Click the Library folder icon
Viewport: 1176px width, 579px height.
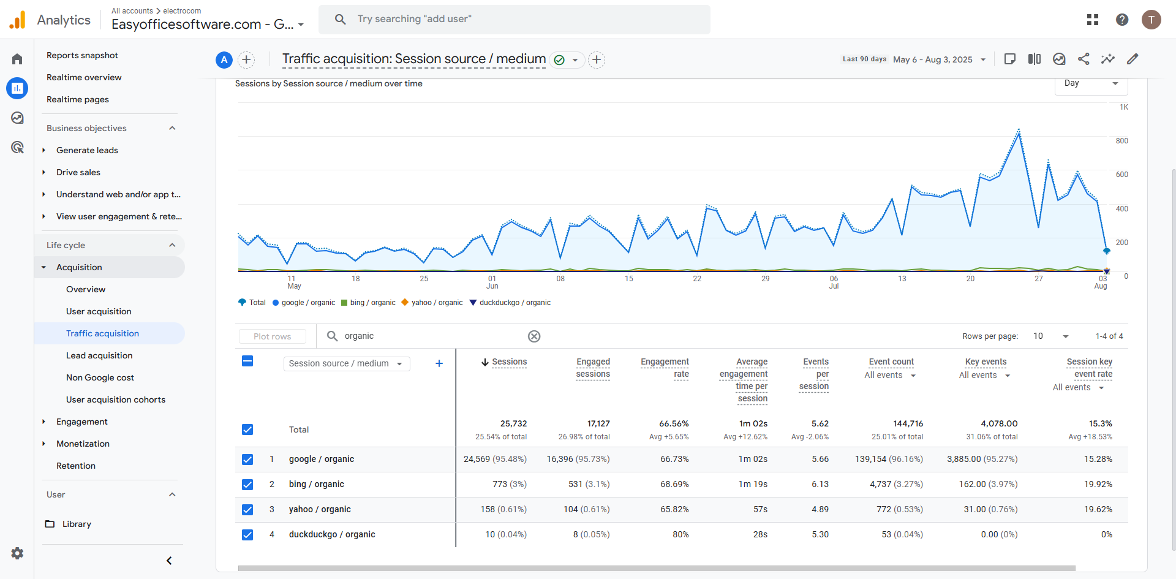tap(50, 524)
